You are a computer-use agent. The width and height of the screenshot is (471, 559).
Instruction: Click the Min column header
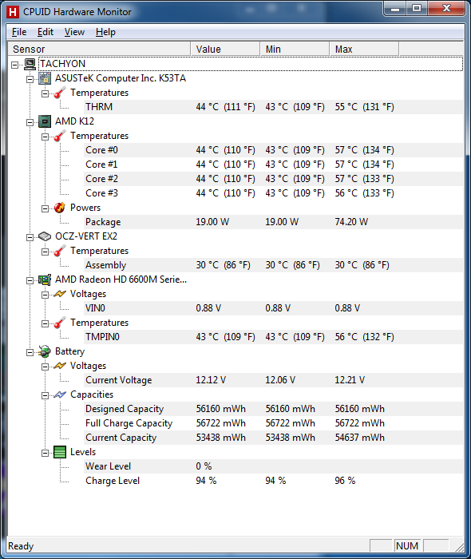pos(295,49)
